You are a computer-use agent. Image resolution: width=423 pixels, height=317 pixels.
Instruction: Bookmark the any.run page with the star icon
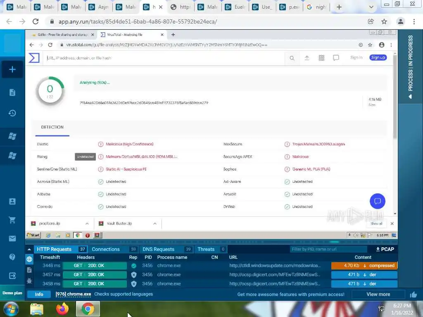pos(384,21)
